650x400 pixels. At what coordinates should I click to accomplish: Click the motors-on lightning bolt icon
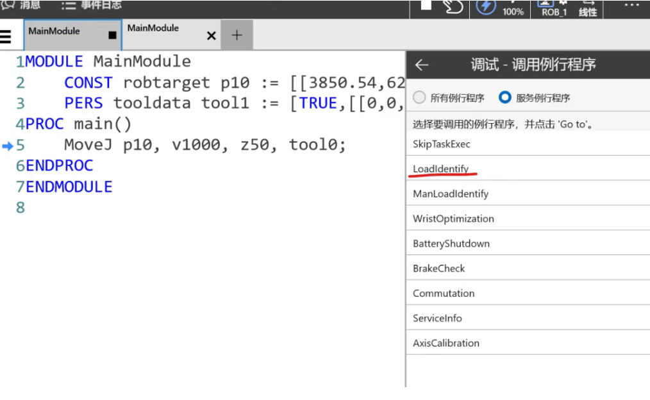coord(485,6)
